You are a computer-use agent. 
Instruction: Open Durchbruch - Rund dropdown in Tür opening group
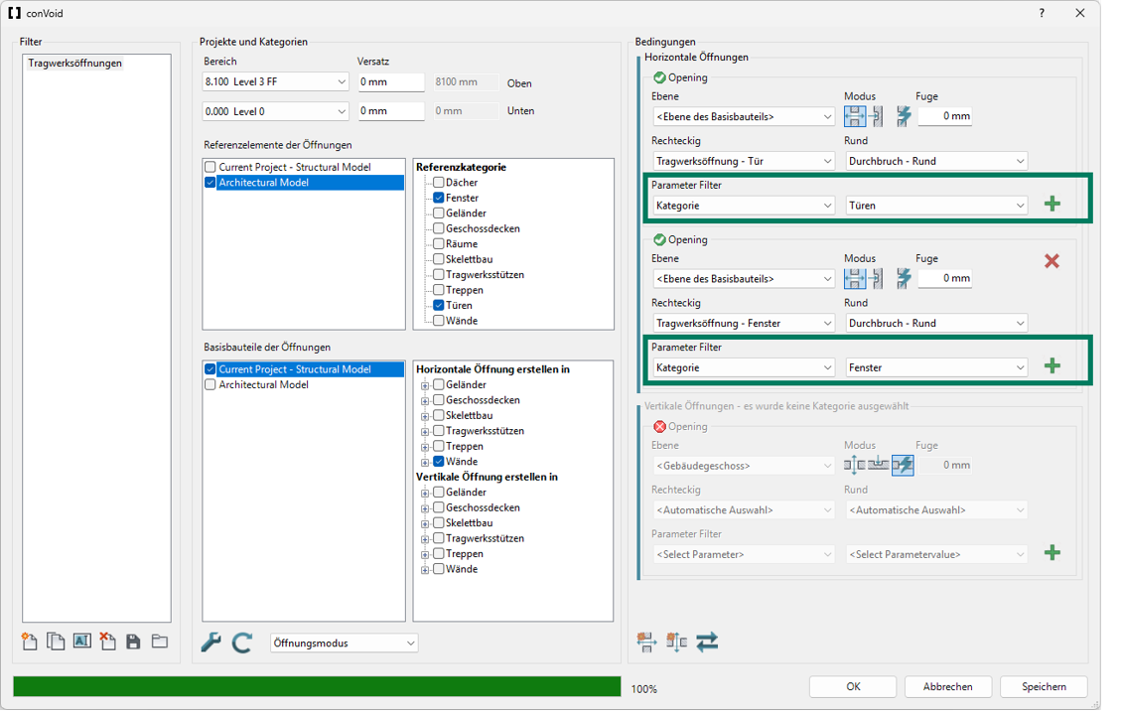(x=936, y=161)
